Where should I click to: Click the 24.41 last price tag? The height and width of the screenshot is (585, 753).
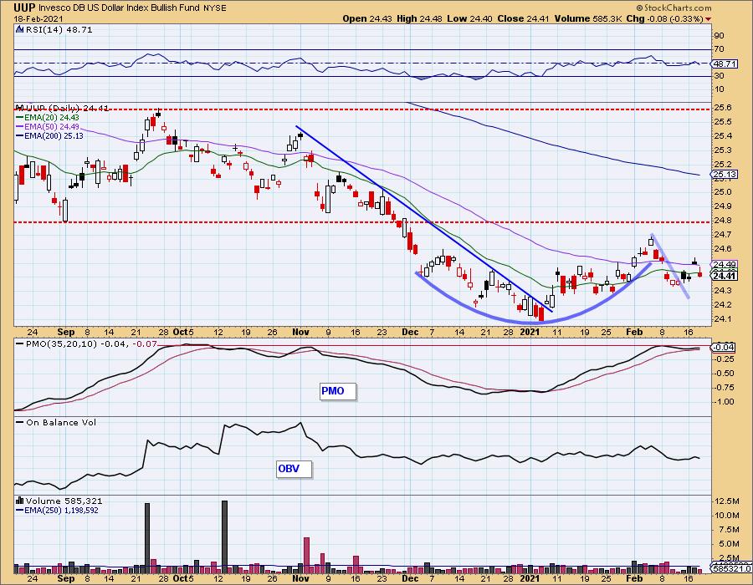coord(725,276)
